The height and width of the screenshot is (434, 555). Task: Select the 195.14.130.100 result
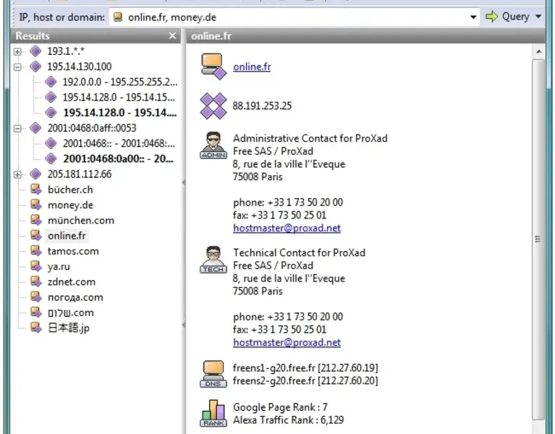pyautogui.click(x=80, y=67)
